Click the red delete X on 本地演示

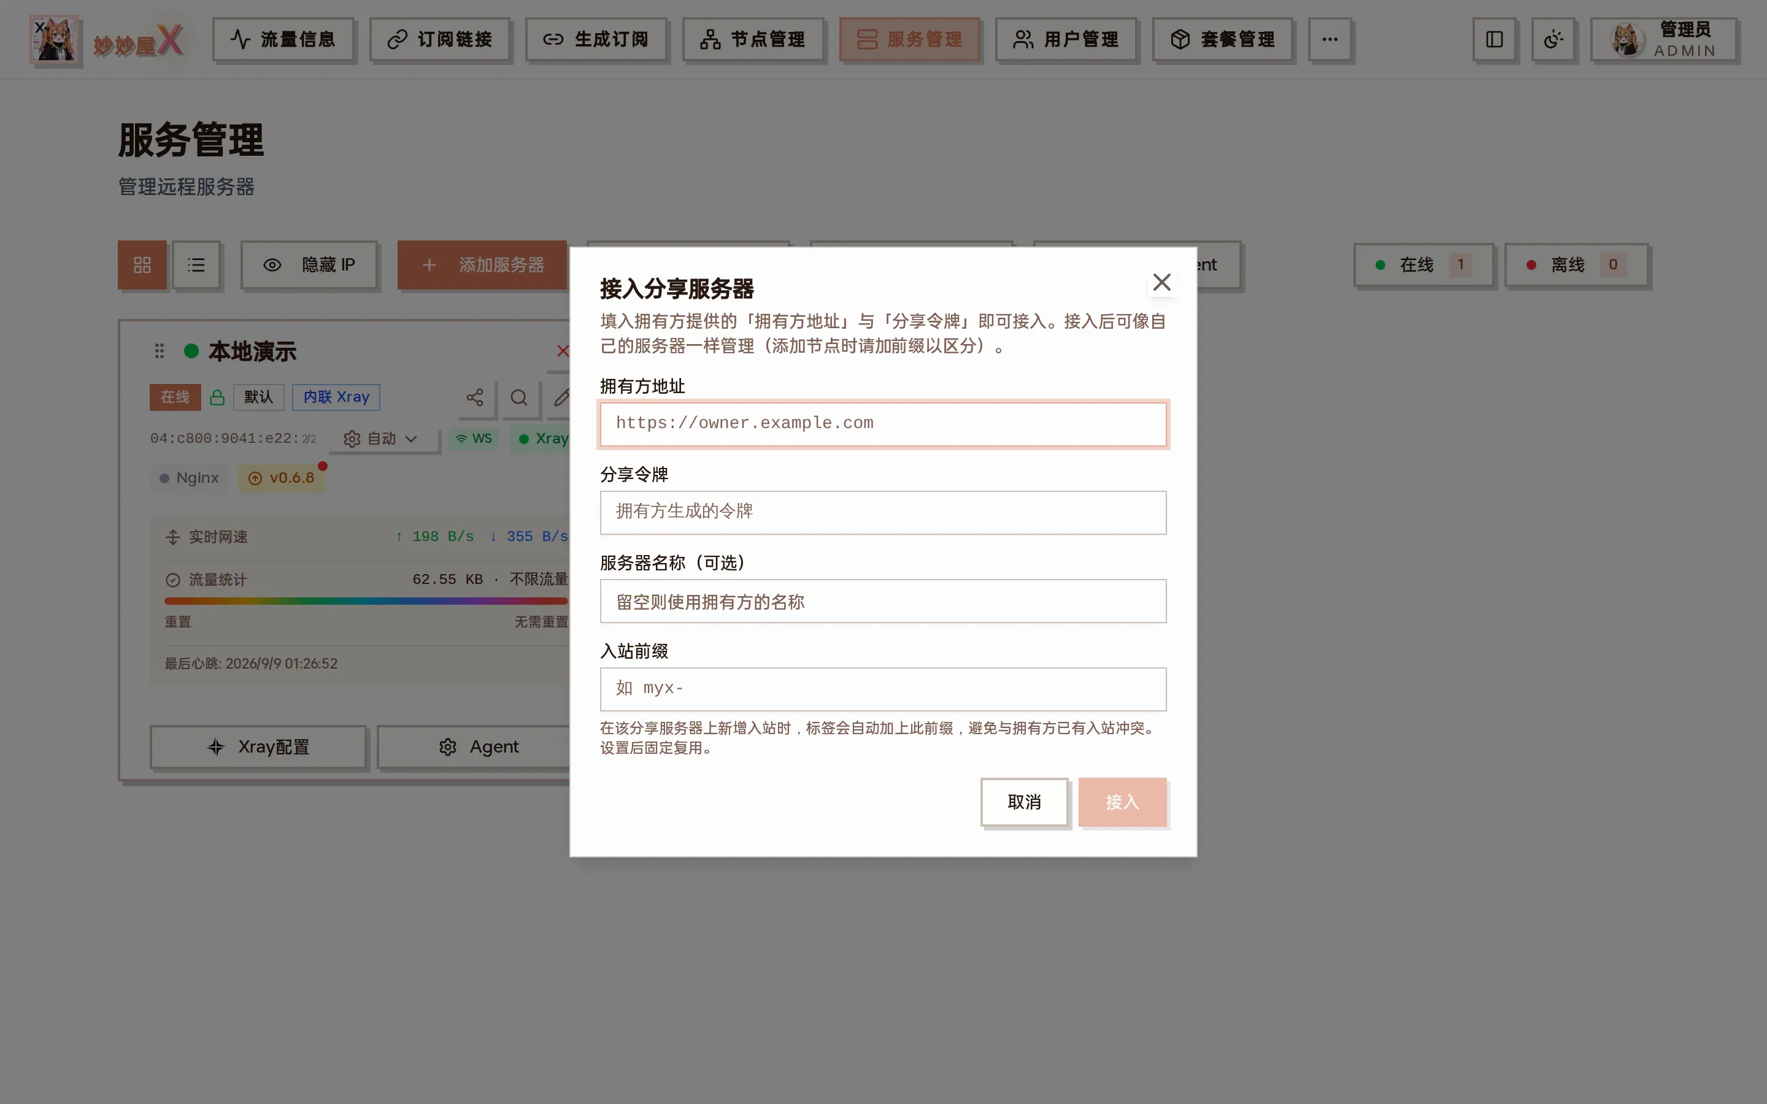(x=563, y=351)
